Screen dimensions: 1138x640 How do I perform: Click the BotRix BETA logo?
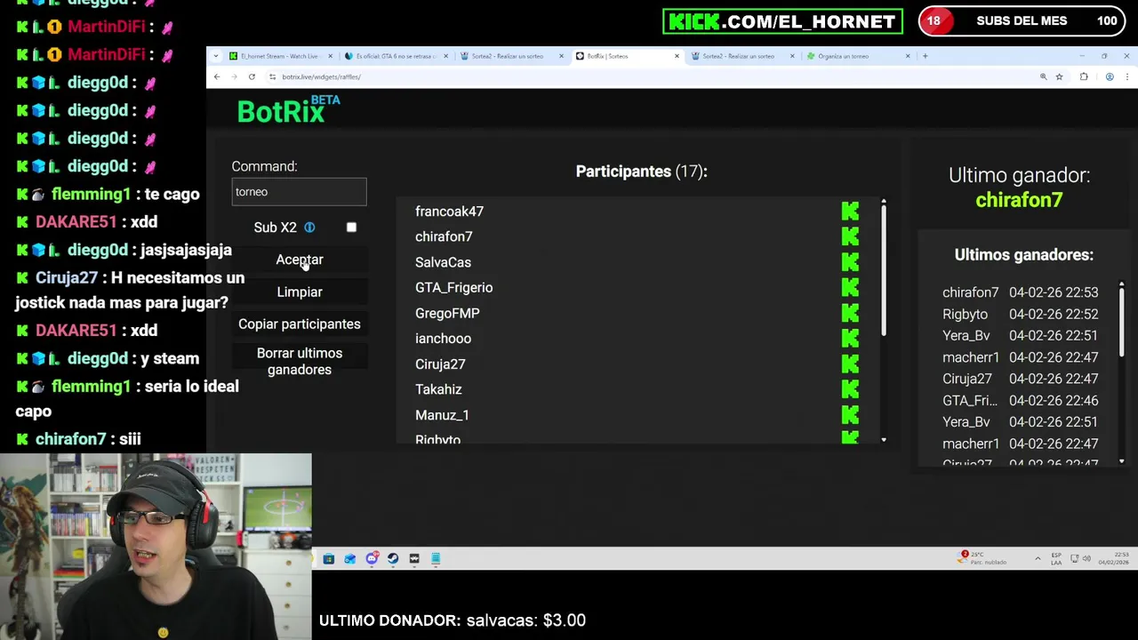point(288,110)
